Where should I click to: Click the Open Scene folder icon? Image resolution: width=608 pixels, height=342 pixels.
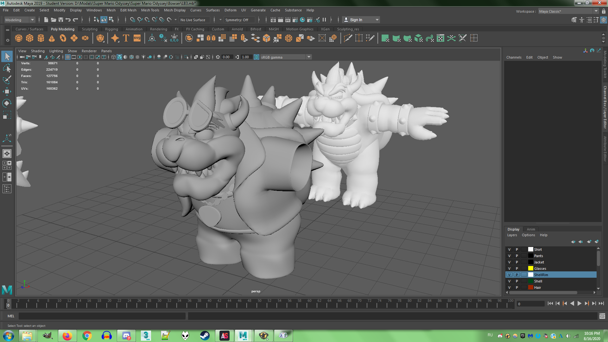coord(54,20)
